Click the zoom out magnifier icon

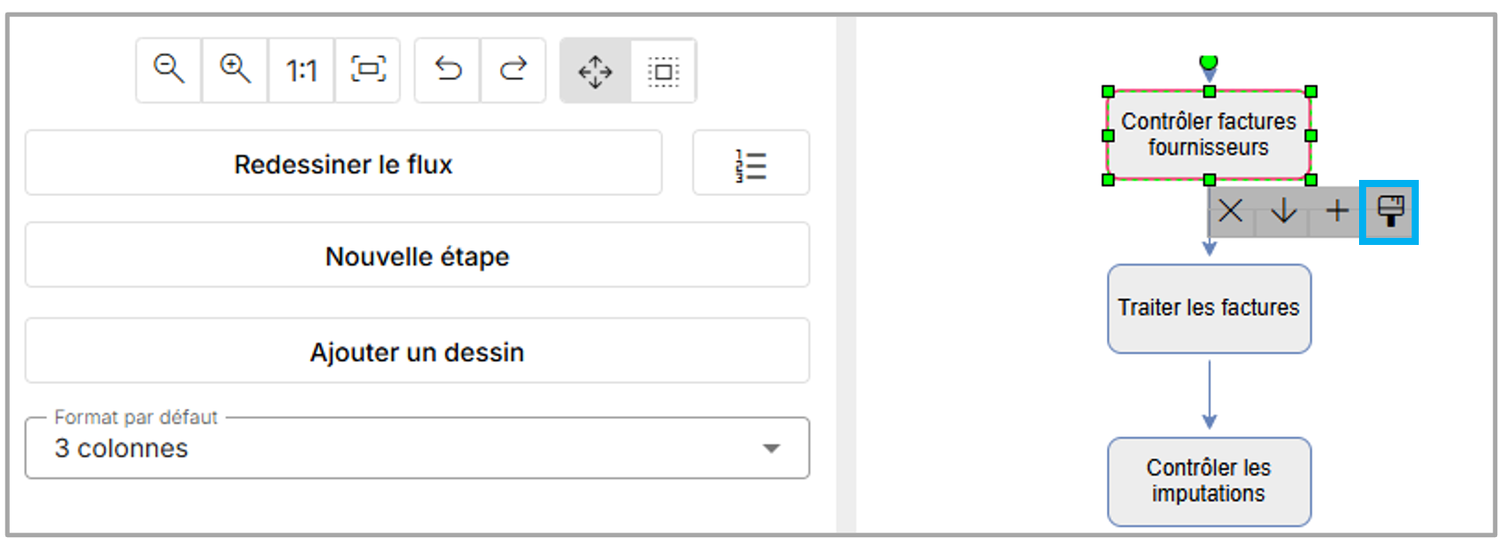pos(168,69)
